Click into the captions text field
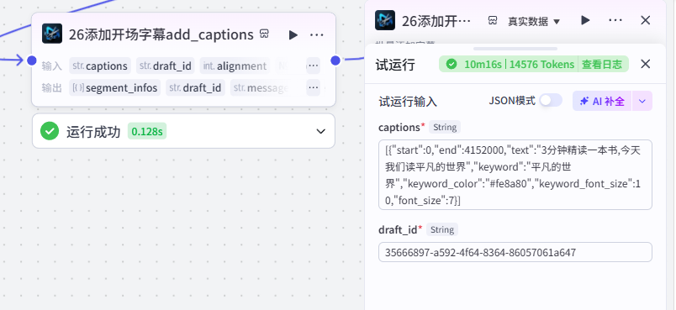Viewport: 676px width, 310px height. point(515,175)
